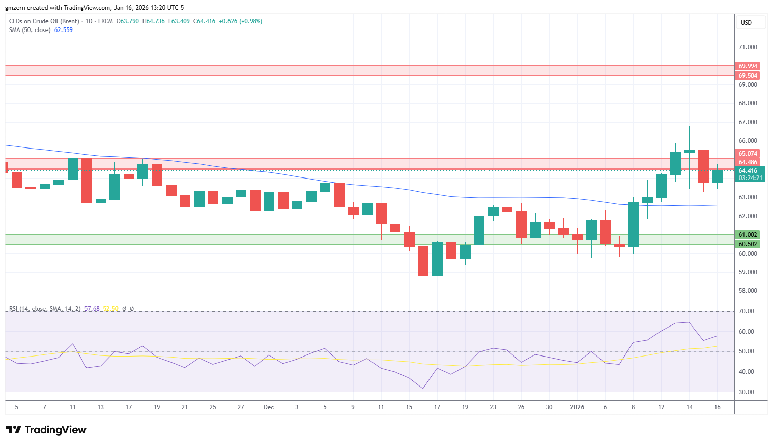The image size is (773, 445).
Task: Click the date 16 on the time axis
Action: pos(717,407)
